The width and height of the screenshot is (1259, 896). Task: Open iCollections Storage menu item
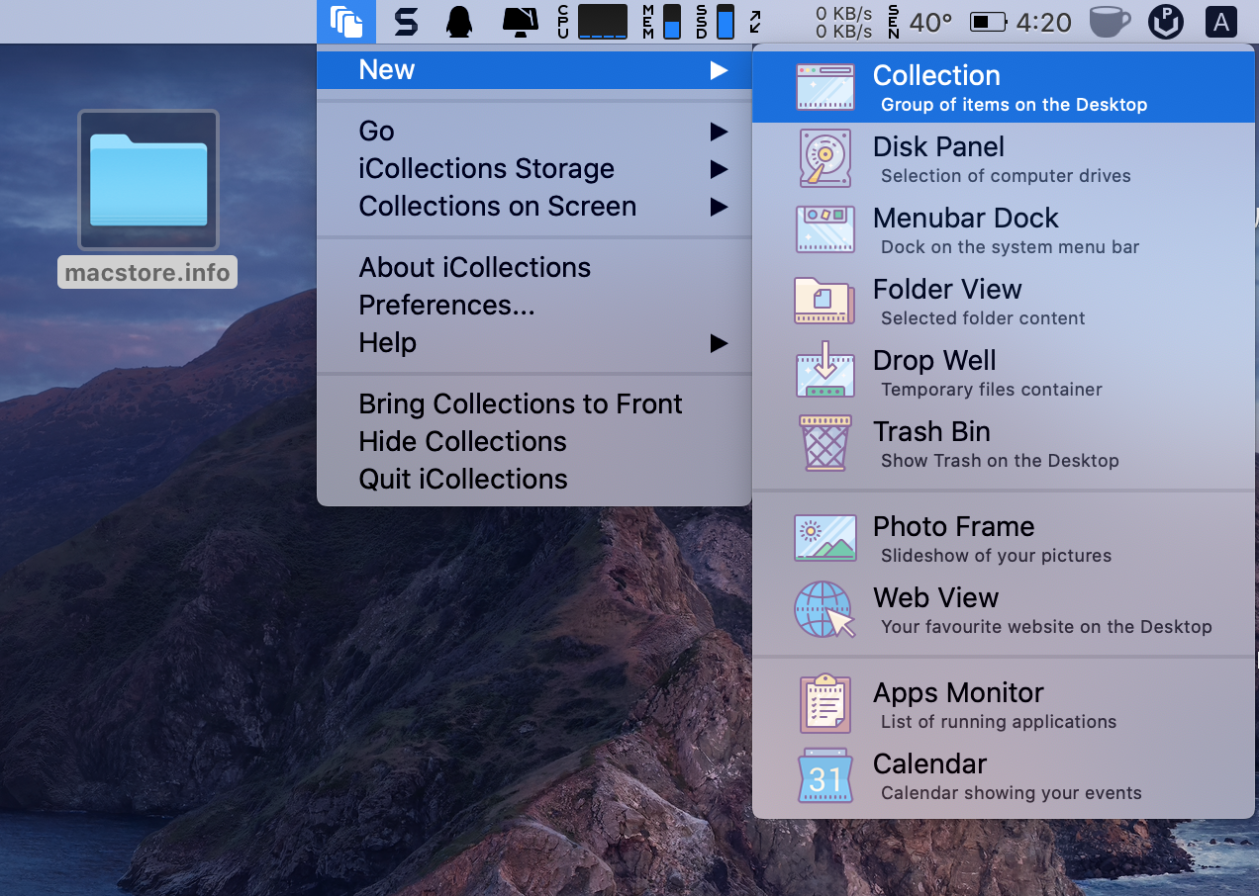pos(534,169)
